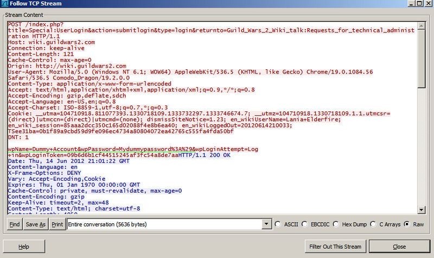This screenshot has width=434, height=258.
Task: Click the 'Cache-Control: max-age=0' line
Action: pyautogui.click(x=50, y=60)
